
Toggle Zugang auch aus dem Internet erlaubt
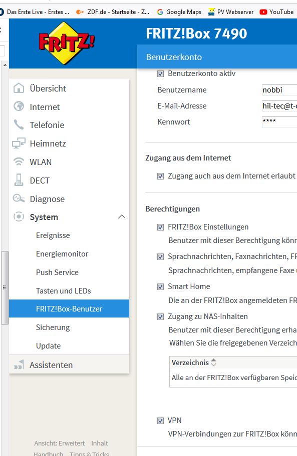click(160, 176)
